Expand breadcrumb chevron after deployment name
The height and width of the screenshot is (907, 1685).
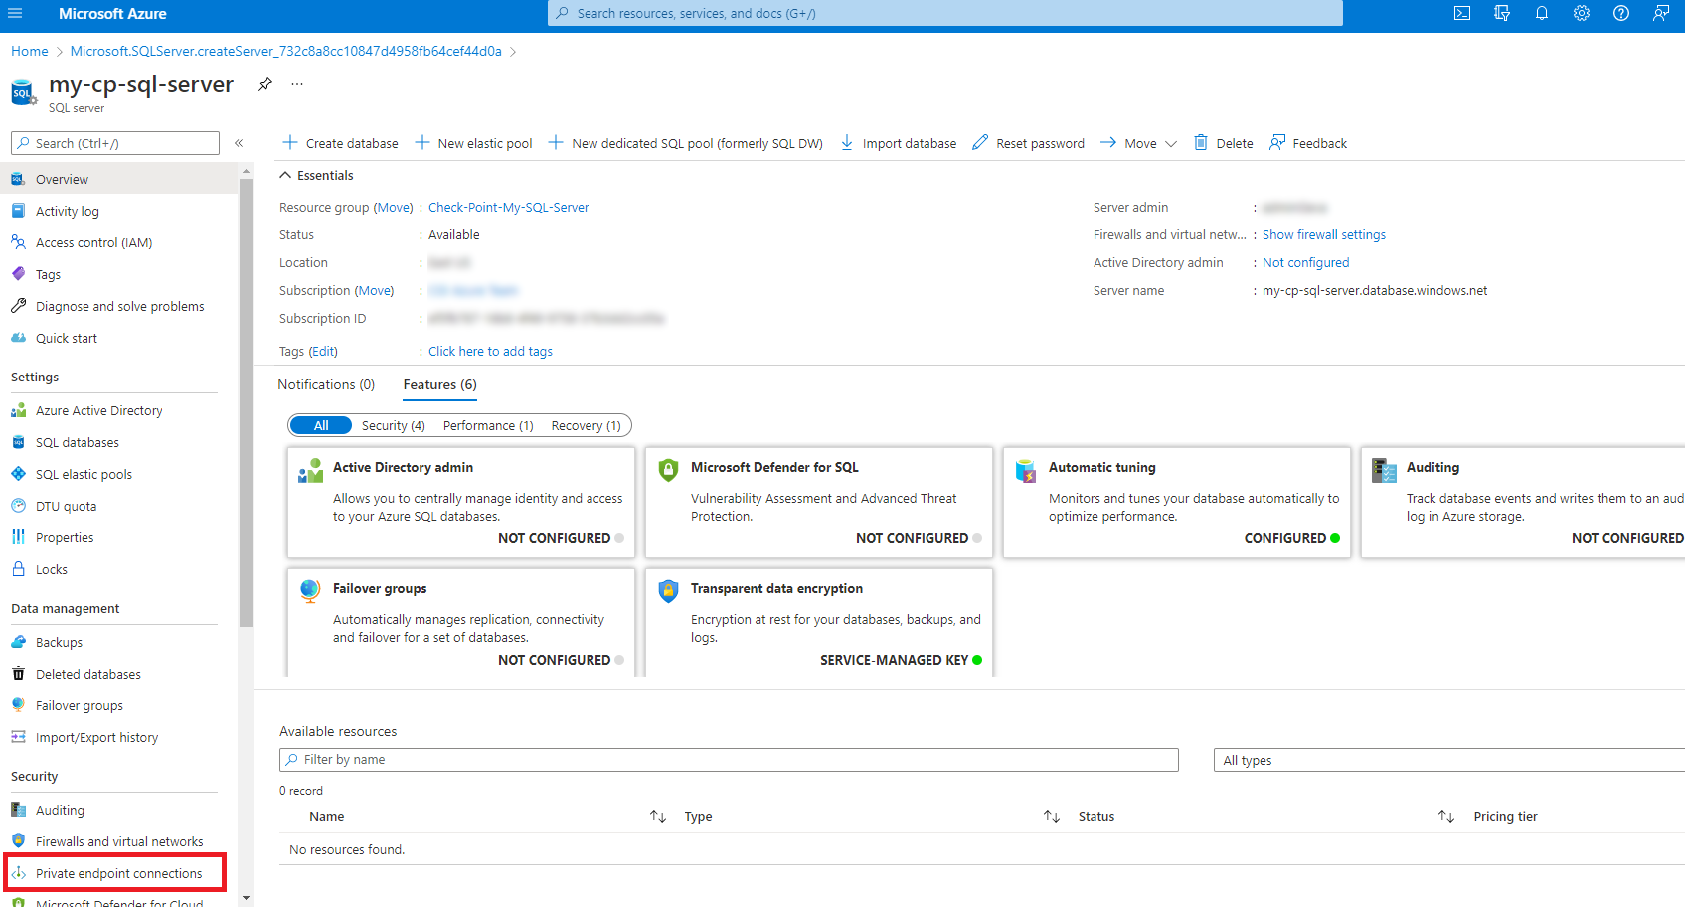513,51
